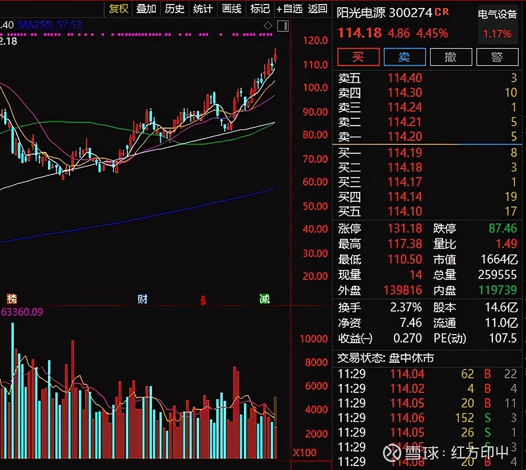
Task: Select the 卖三 price 114.24
Action: pos(405,107)
